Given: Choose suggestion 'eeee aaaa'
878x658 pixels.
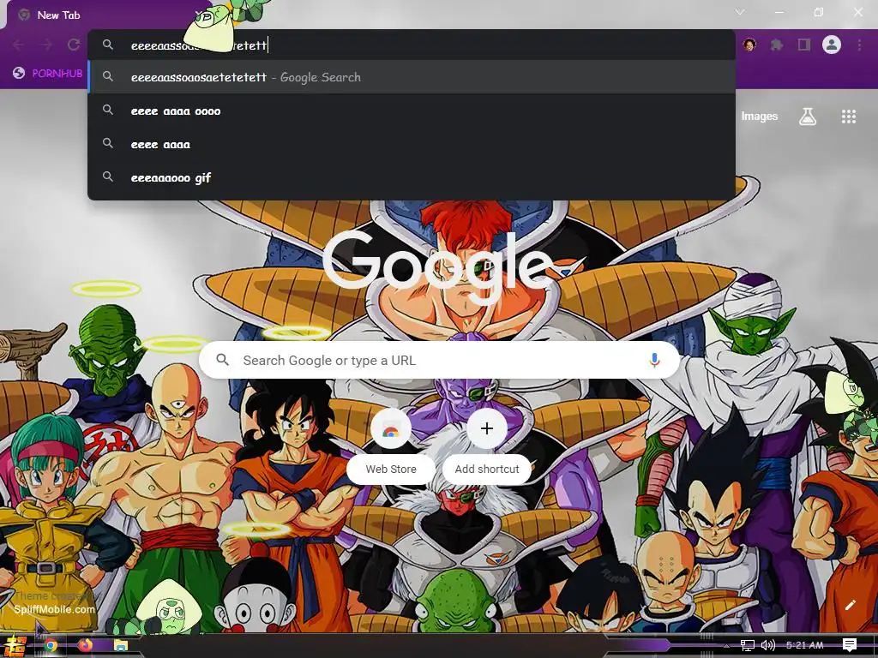Looking at the screenshot, I should click(x=412, y=144).
